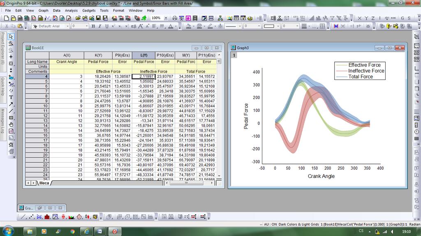The width and height of the screenshot is (421, 236).
Task: Open the Format menu
Action: pyautogui.click(x=118, y=10)
